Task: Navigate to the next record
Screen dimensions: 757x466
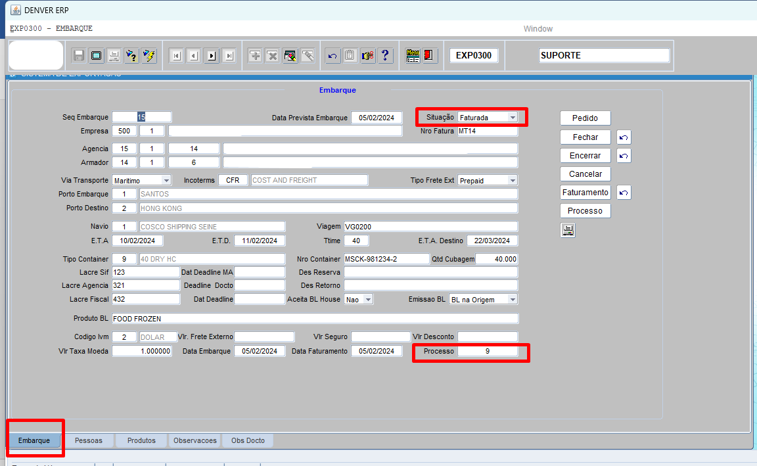Action: point(212,56)
